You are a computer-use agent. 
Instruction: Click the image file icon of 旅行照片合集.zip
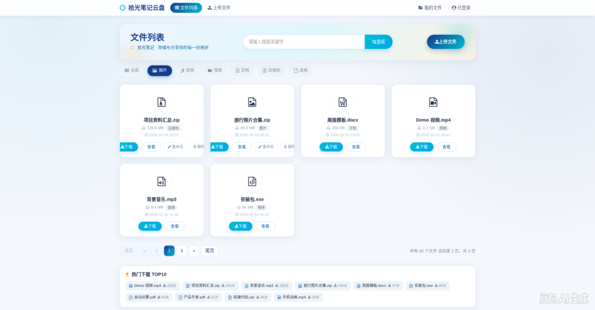252,102
